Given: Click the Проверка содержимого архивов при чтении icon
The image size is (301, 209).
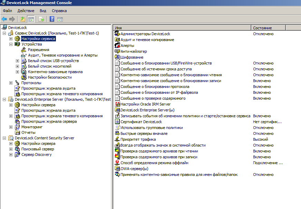Looking at the screenshot, I should tap(117, 151).
